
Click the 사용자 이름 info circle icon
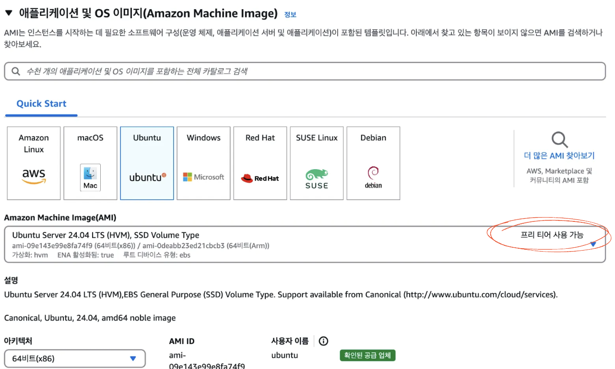324,341
